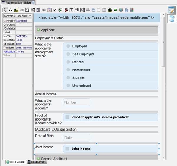Select the Employed radio option
The image size is (177, 166).
click(68, 46)
